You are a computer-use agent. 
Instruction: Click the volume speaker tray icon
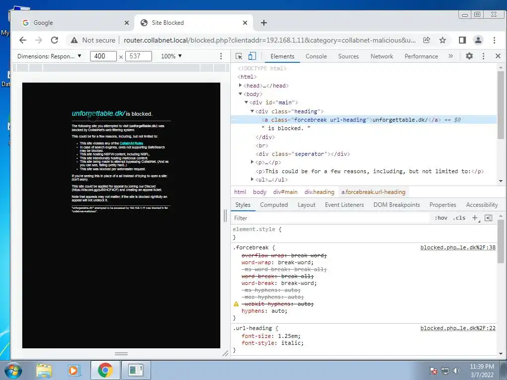tap(457, 370)
